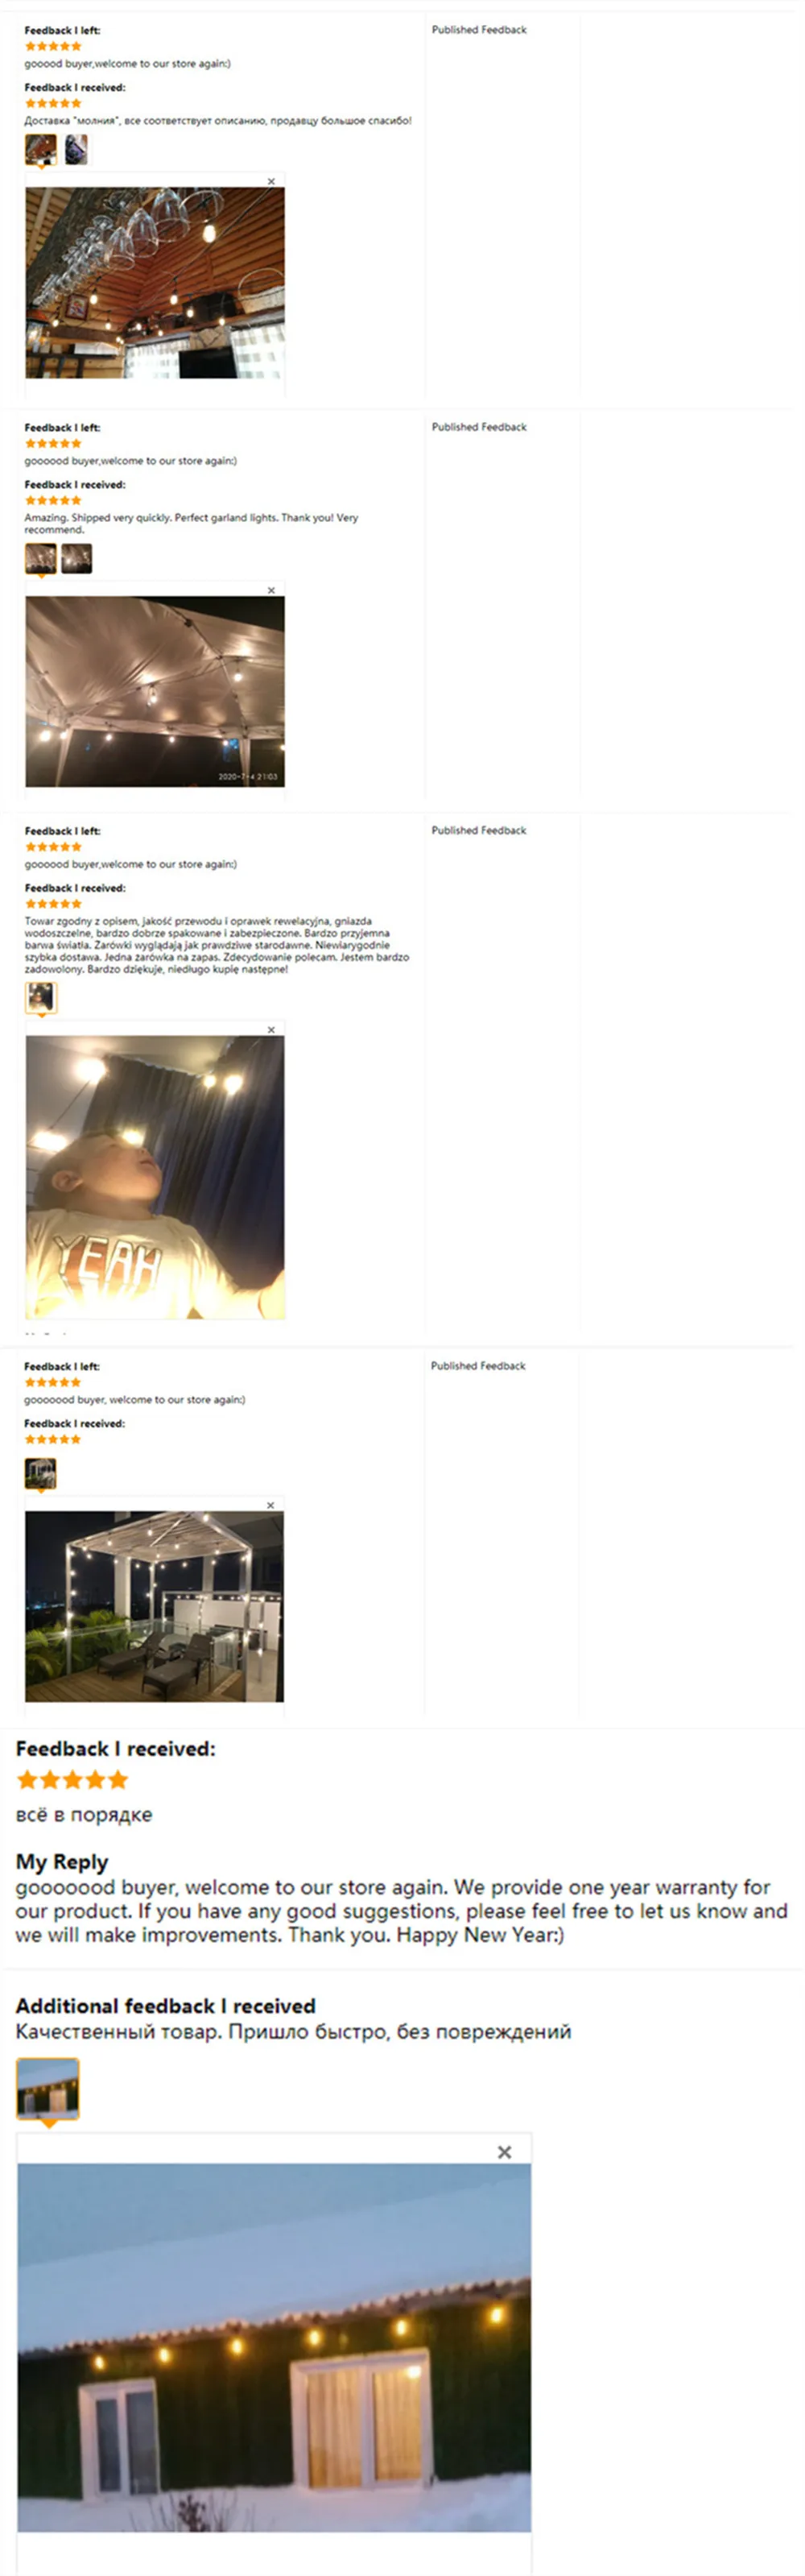Click the large snowy house string lights image
Image resolution: width=805 pixels, height=2576 pixels.
(x=274, y=2347)
